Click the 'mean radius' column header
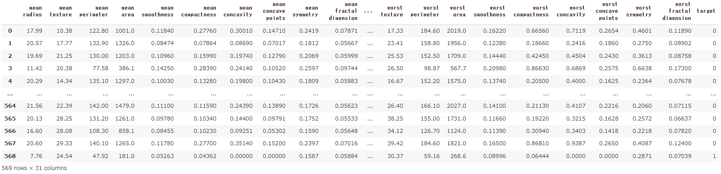 pyautogui.click(x=32, y=11)
